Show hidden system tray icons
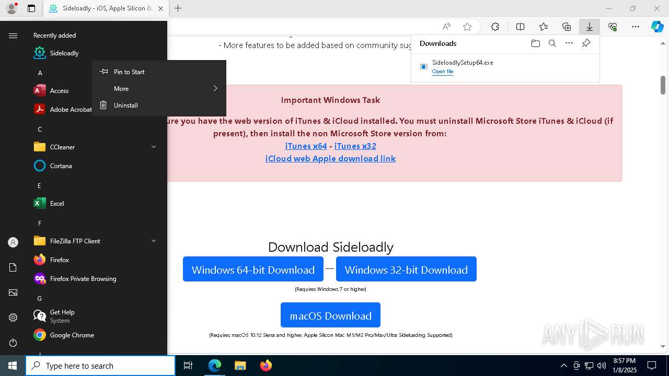669x376 pixels. [x=563, y=366]
